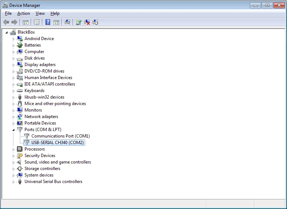Screen dimensions: 287x209
Task: Collapse the Ports (COM & LPT) node
Action: click(13, 130)
